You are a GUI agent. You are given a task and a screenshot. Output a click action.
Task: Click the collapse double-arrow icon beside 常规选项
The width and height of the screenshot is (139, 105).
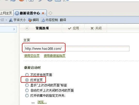[27, 28]
